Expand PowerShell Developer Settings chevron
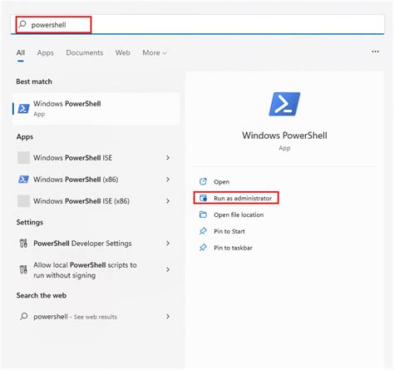The width and height of the screenshot is (394, 370). (x=168, y=244)
